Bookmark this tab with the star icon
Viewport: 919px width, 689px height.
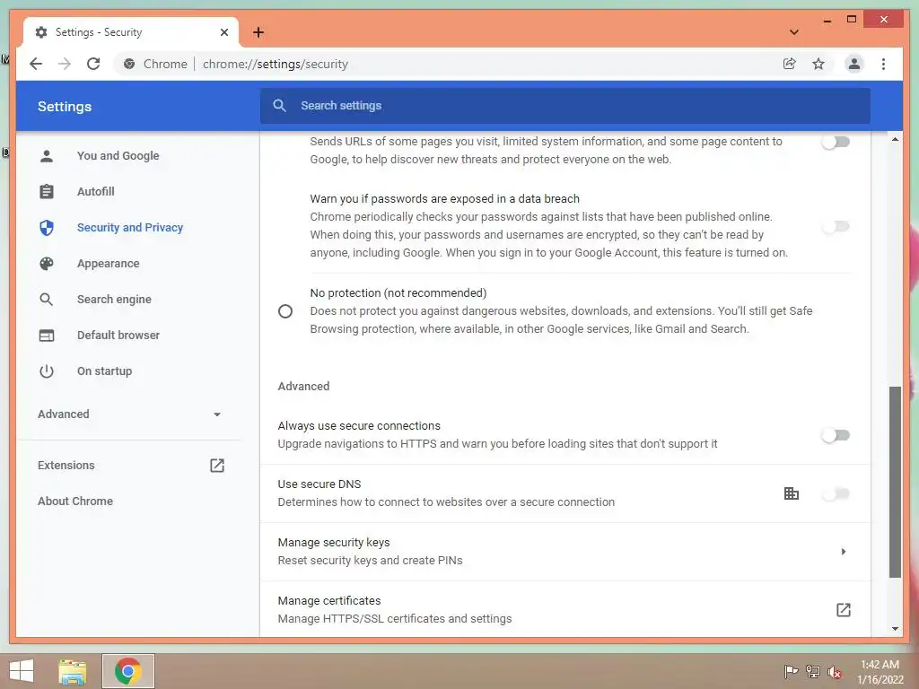tap(818, 64)
